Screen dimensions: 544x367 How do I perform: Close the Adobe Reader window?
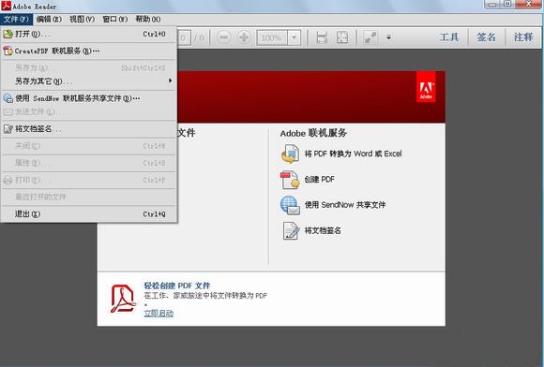coord(528,4)
